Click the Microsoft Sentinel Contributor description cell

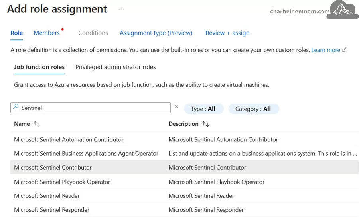[207, 168]
